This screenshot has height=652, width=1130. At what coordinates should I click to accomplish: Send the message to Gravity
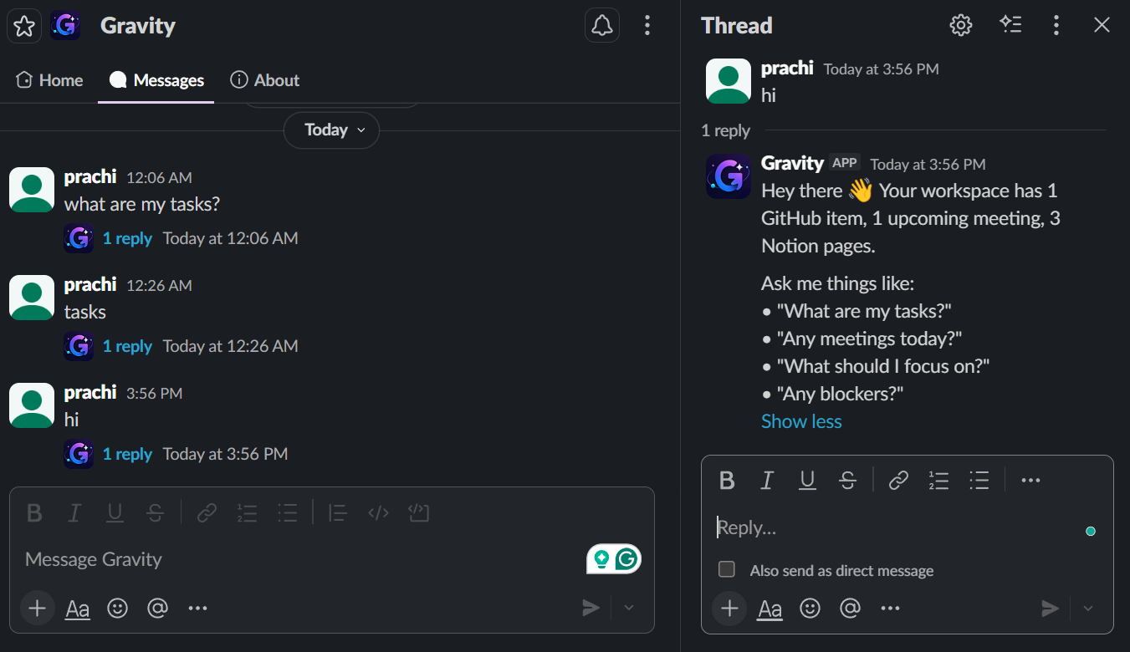pos(591,608)
